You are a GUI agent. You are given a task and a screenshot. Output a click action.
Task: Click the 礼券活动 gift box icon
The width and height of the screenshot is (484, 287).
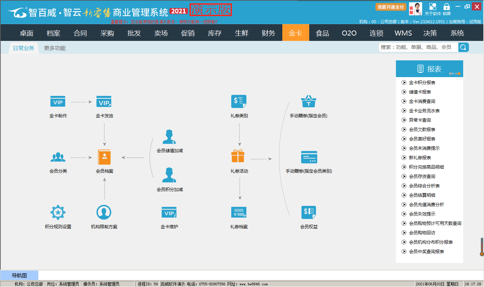click(238, 156)
